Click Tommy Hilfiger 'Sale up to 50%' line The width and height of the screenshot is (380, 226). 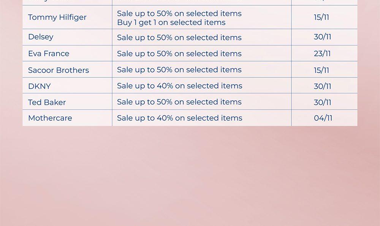tap(179, 13)
